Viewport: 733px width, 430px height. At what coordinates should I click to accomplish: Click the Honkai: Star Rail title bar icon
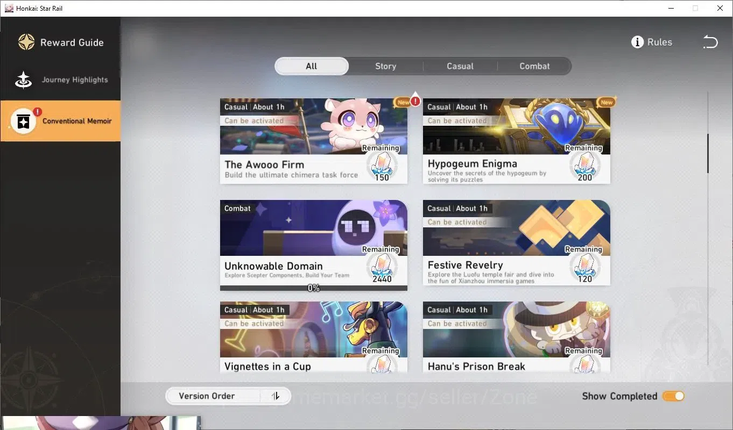(x=9, y=8)
